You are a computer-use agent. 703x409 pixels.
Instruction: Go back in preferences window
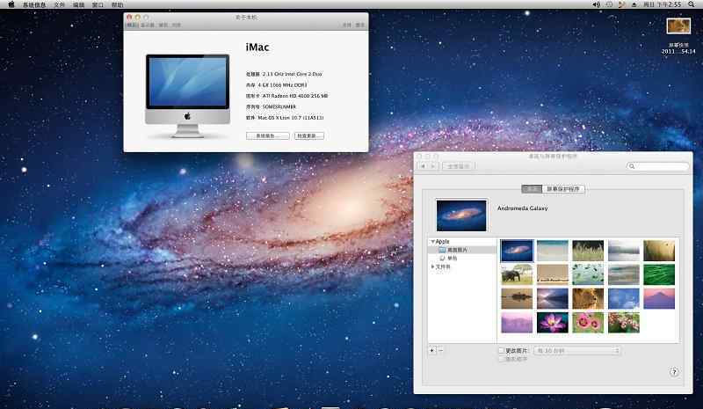[x=422, y=166]
